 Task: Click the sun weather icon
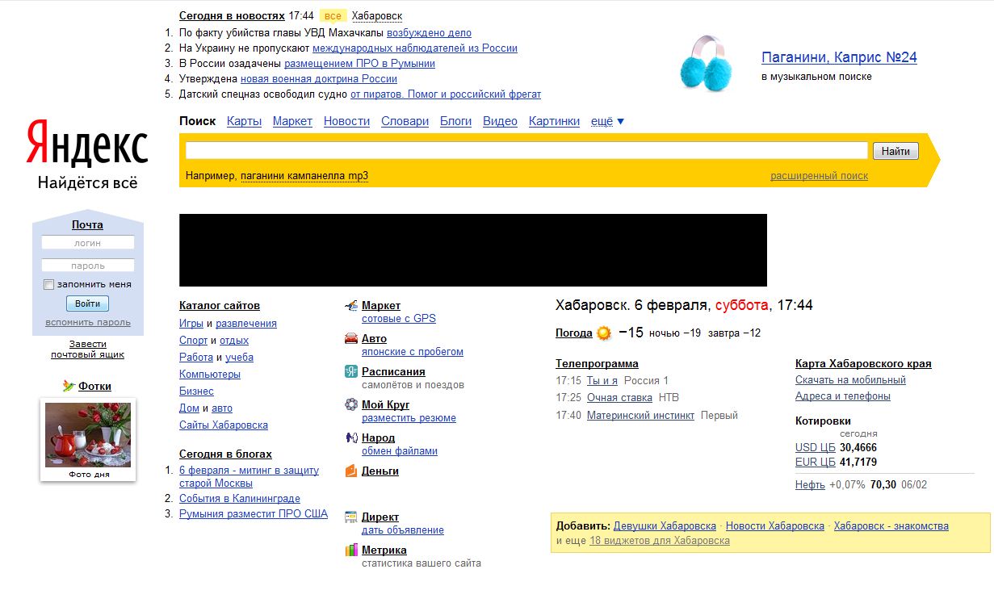pyautogui.click(x=604, y=333)
